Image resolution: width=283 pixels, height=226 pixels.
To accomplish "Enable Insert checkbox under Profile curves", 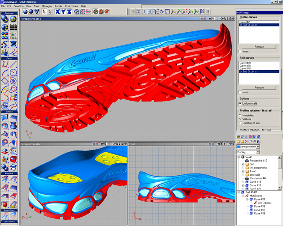I will coord(240,52).
